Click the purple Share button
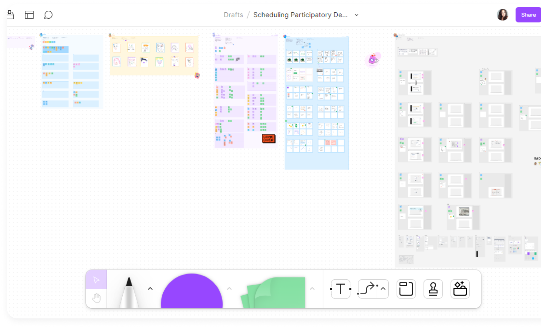 point(528,15)
